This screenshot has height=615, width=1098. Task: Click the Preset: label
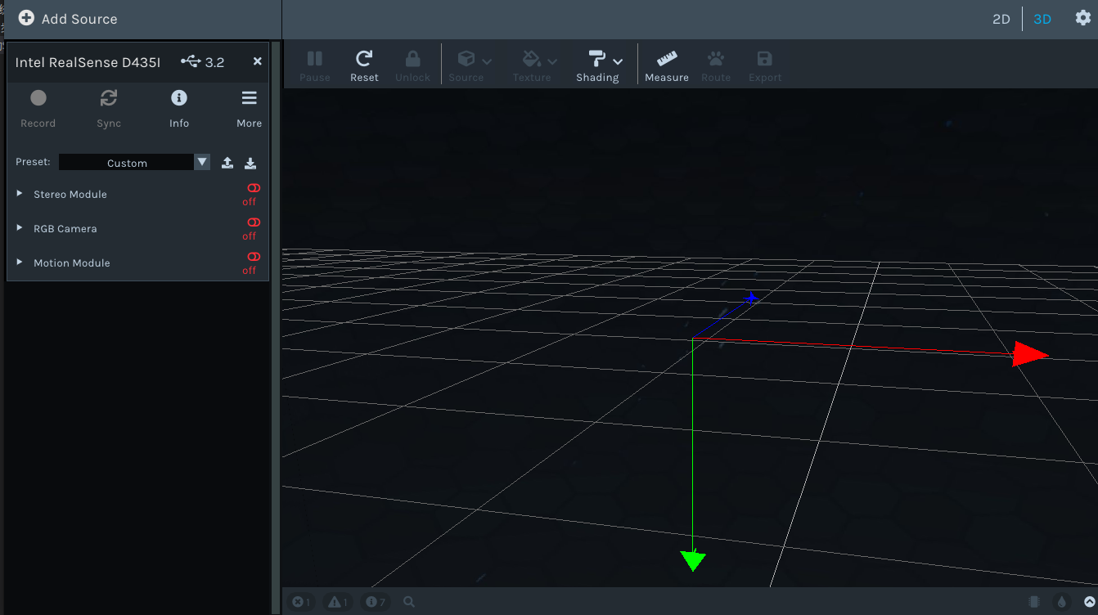coord(33,162)
